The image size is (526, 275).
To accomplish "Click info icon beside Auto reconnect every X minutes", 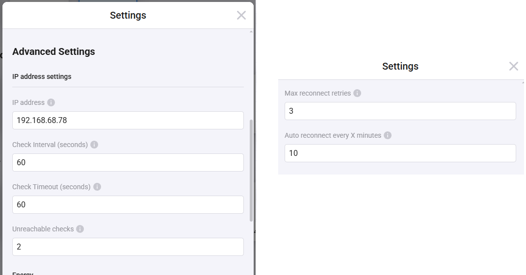I will tap(388, 135).
